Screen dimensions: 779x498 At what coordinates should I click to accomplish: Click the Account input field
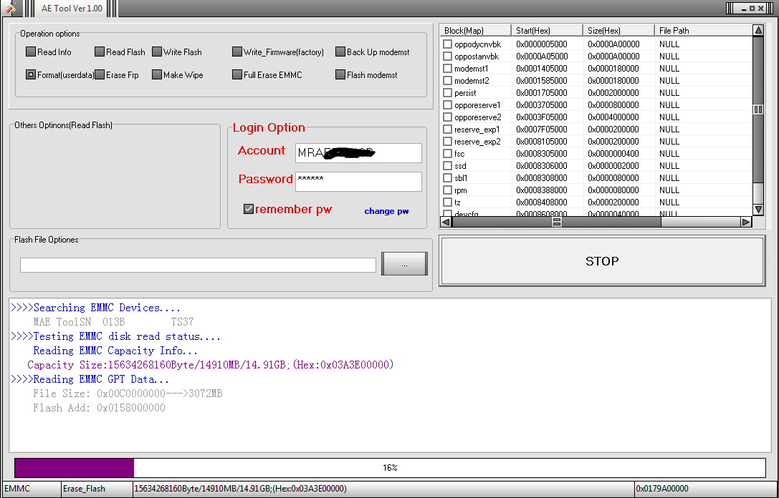pos(358,153)
